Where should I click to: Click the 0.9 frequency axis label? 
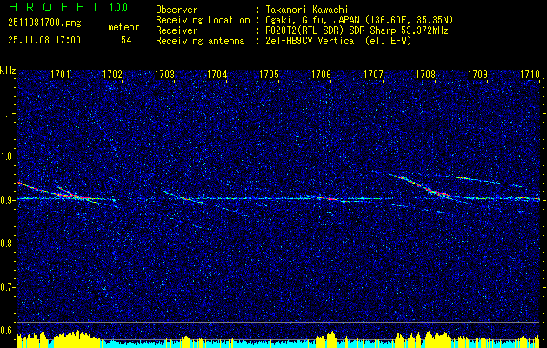pos(7,200)
